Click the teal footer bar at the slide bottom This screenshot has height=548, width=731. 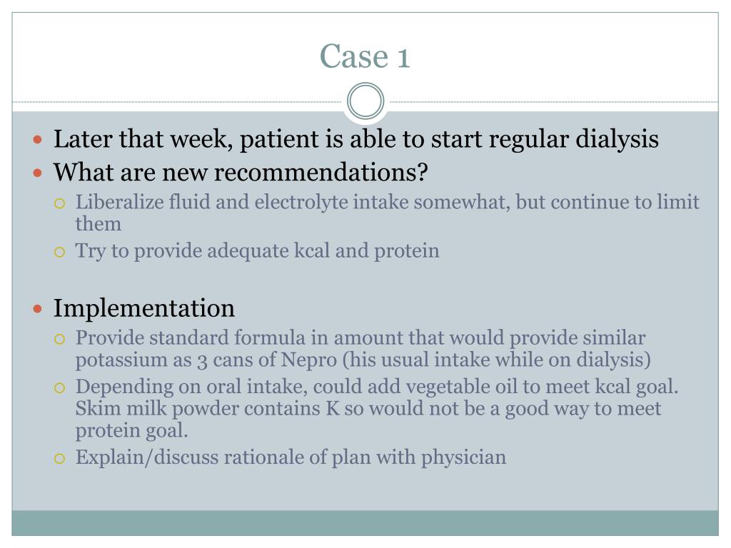(365, 523)
